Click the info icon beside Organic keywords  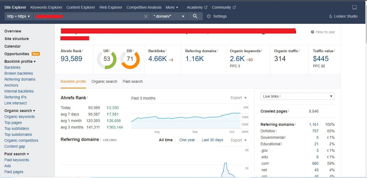[261, 51]
